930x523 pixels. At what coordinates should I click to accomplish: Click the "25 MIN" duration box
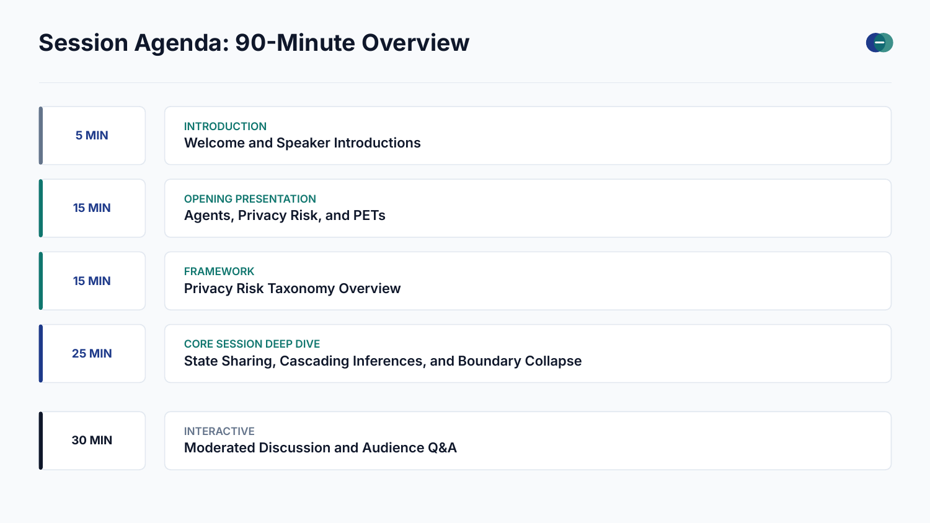pyautogui.click(x=92, y=353)
